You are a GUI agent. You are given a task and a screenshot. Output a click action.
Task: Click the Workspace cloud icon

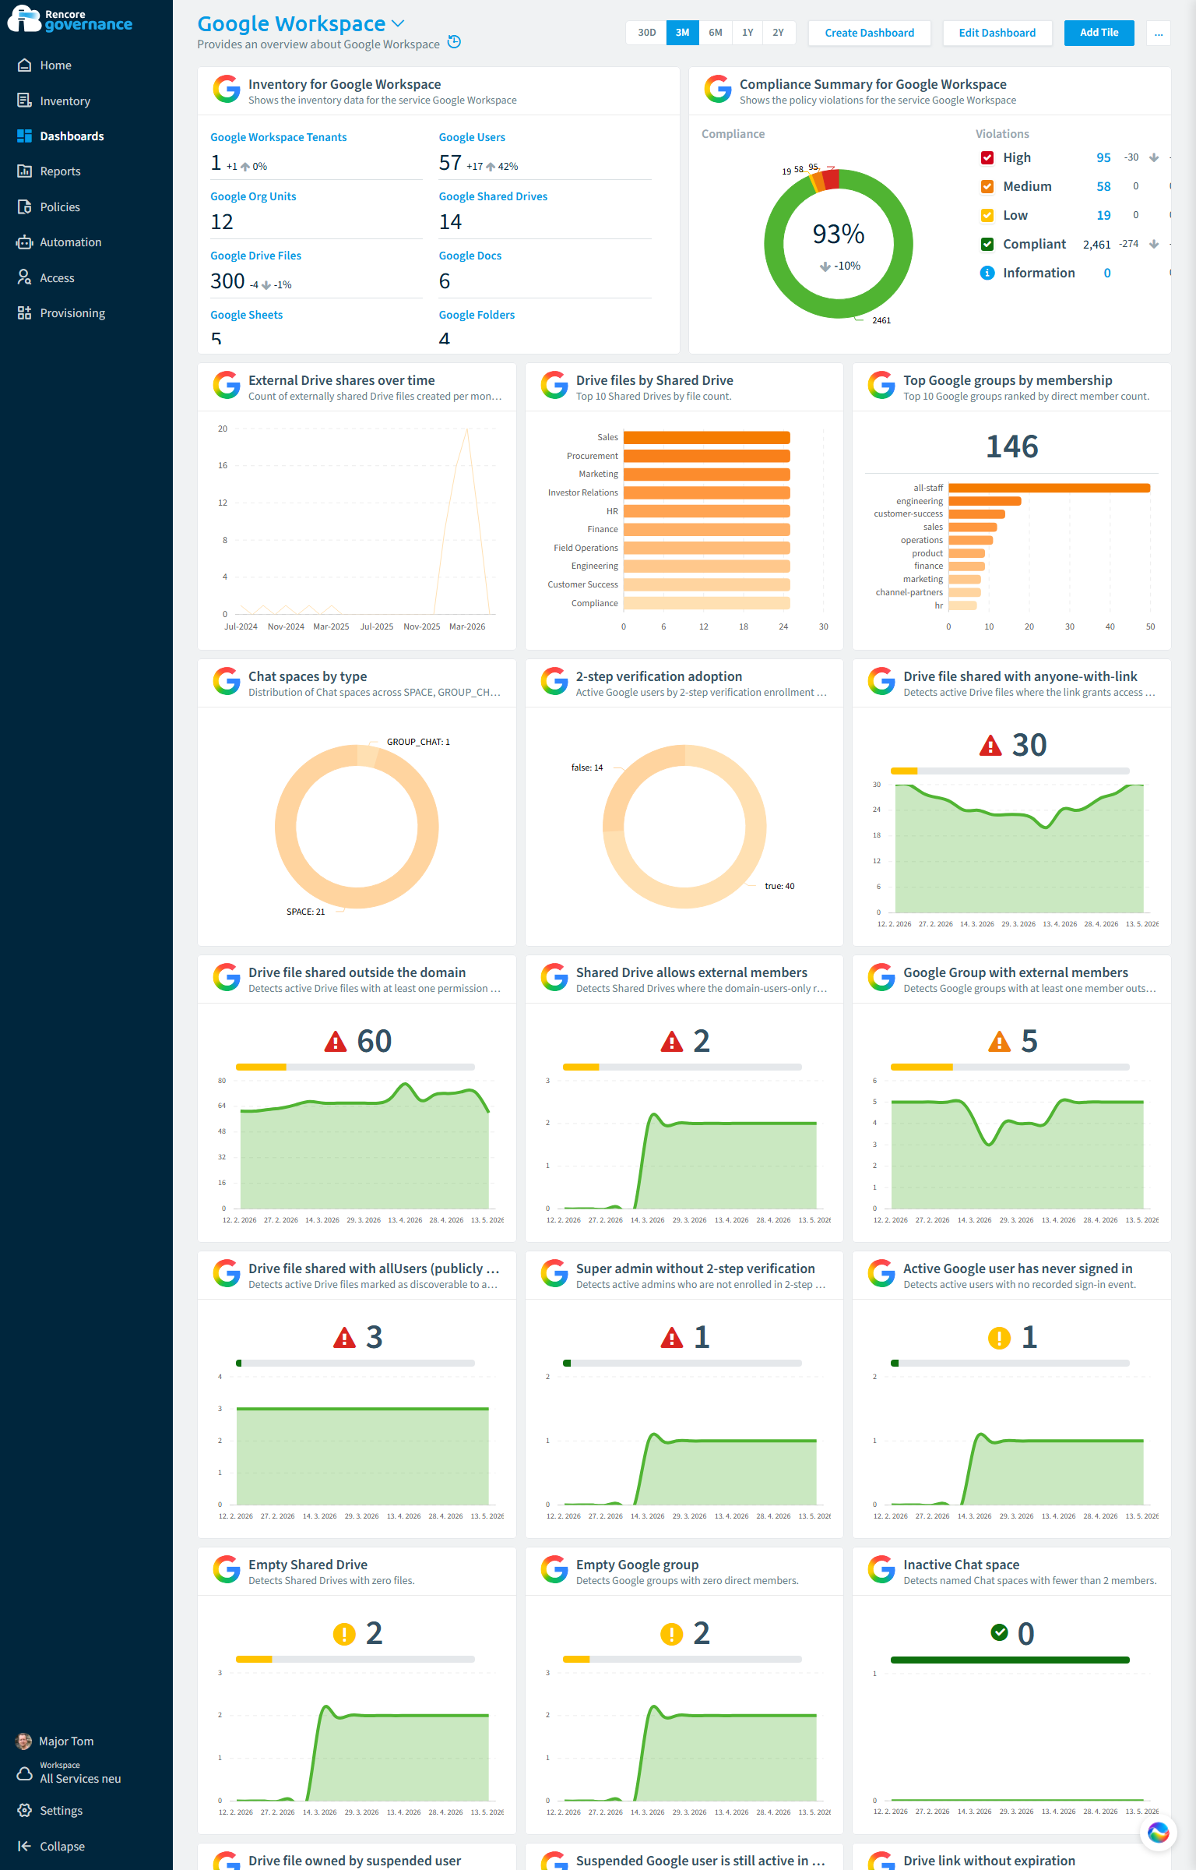click(x=25, y=1773)
